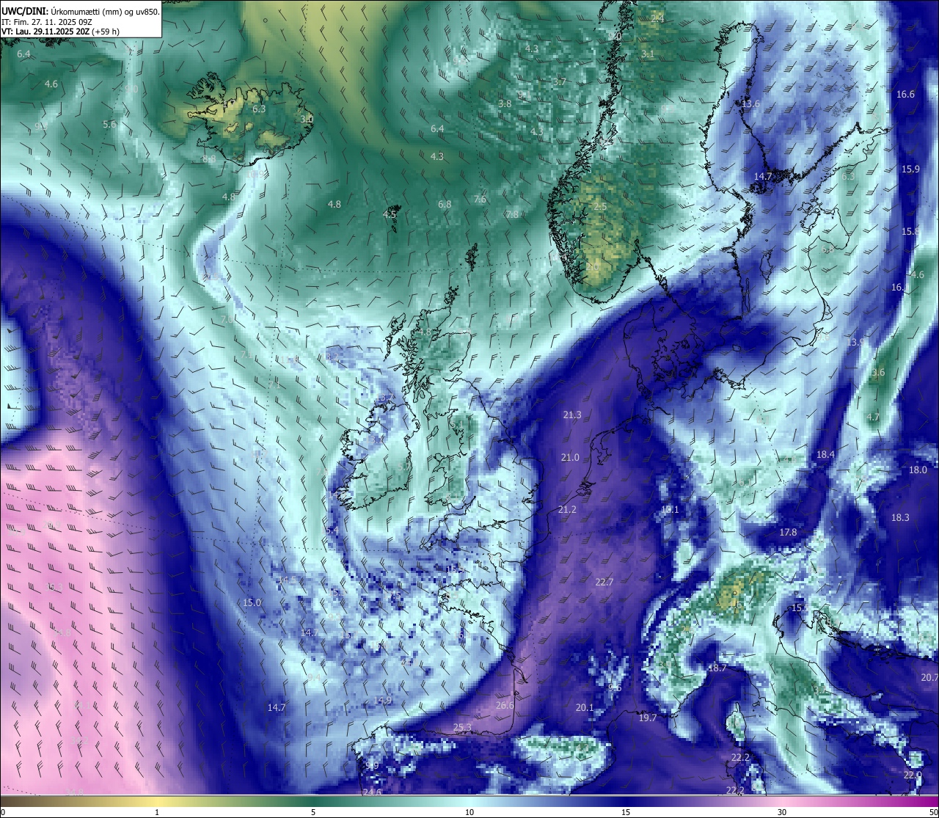Click the '15' tick label on the color scale
The image size is (939, 818).
(x=626, y=812)
